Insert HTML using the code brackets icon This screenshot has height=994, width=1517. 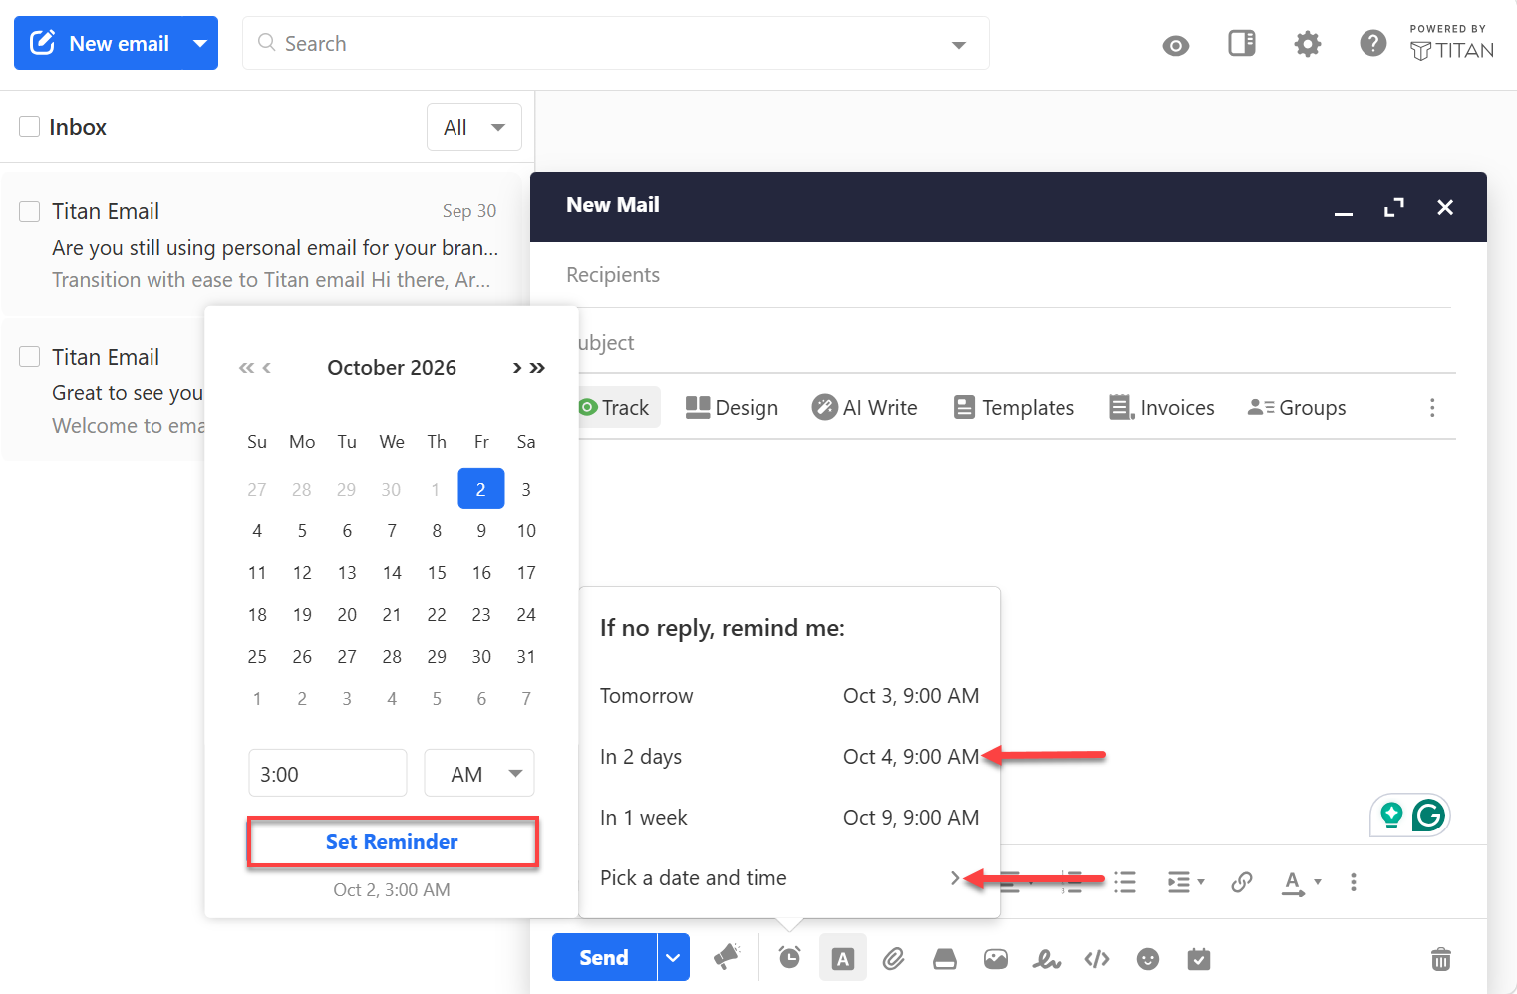(1097, 958)
